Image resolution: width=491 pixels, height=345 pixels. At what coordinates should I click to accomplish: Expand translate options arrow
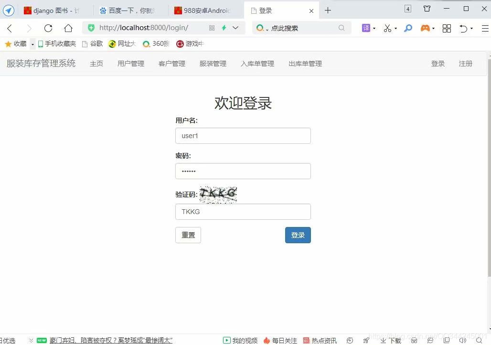[374, 29]
